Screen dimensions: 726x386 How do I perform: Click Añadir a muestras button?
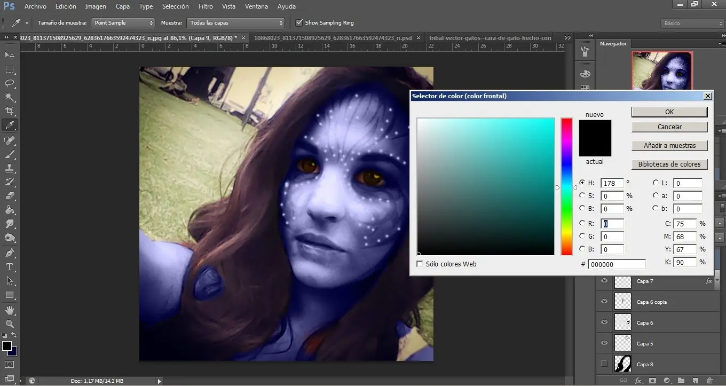click(x=669, y=145)
